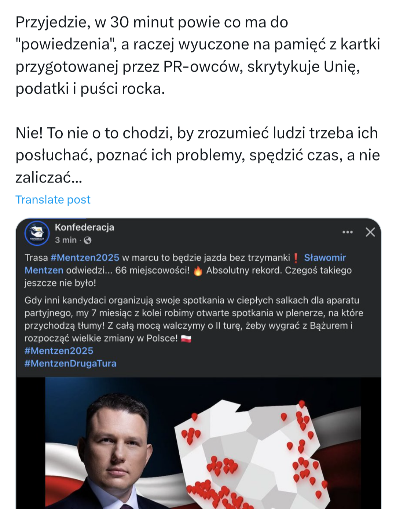Click the red exclamation mark emoji
Image resolution: width=396 pixels, height=509 pixels.
click(296, 258)
